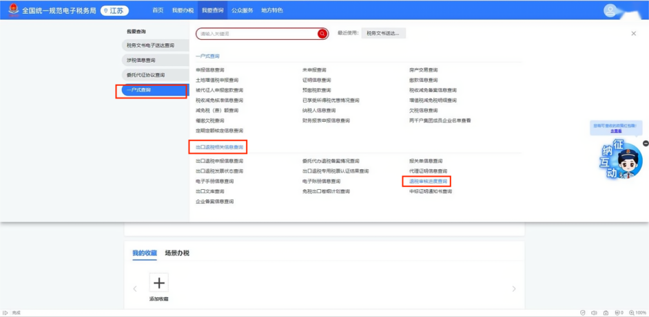649x317 pixels.
Task: Open the 我要查询 top menu
Action: point(213,10)
